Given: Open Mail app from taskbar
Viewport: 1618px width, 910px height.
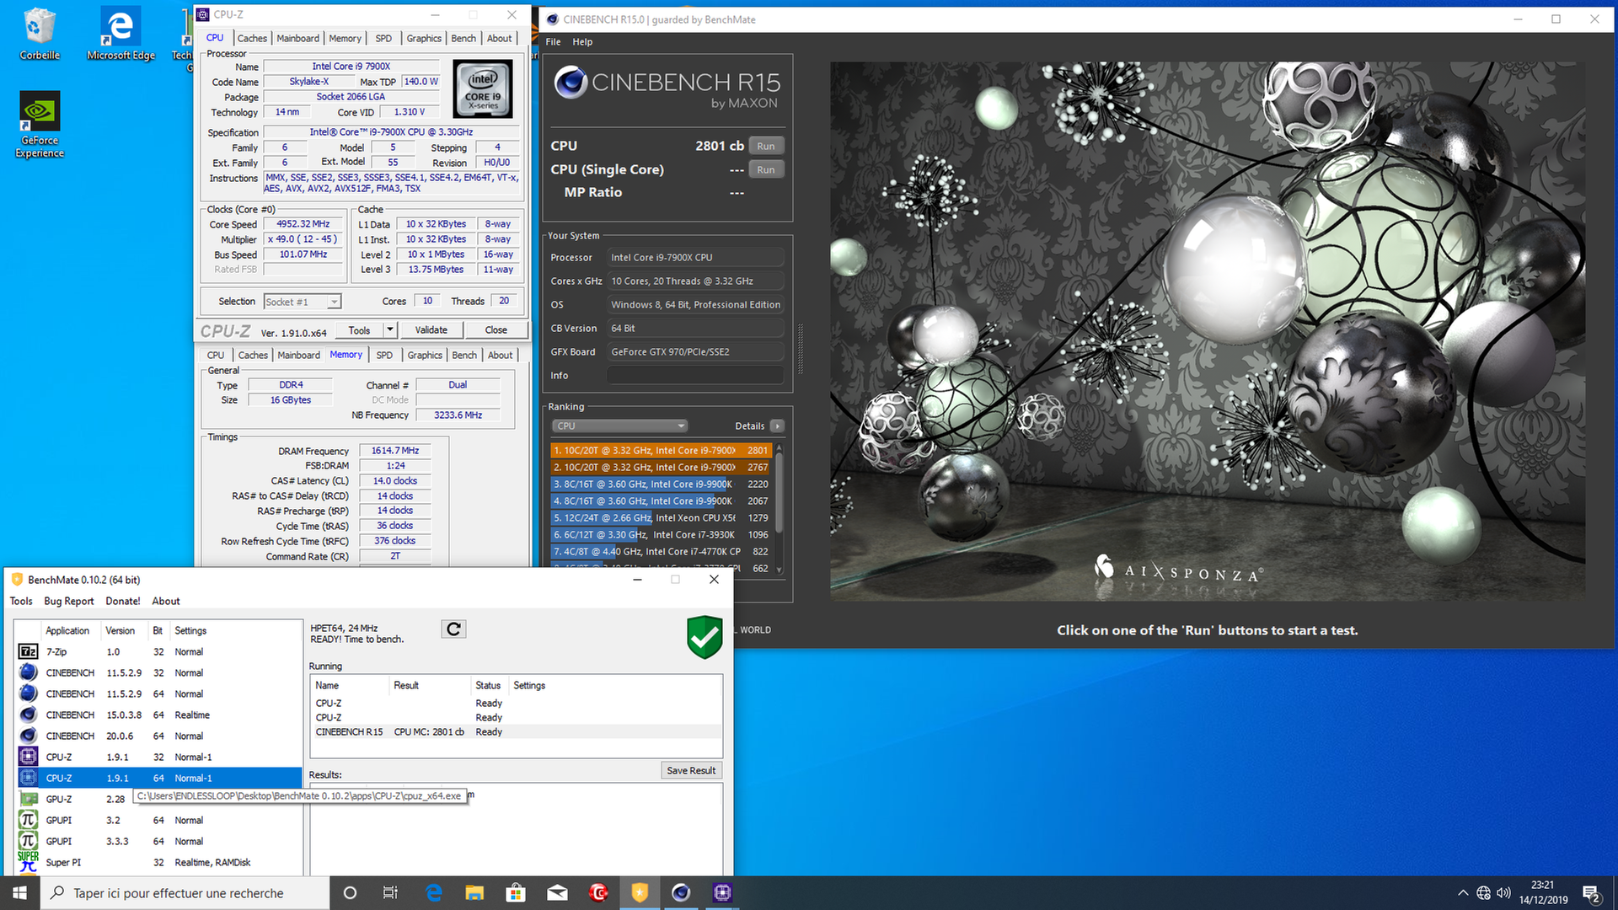Looking at the screenshot, I should (x=557, y=893).
